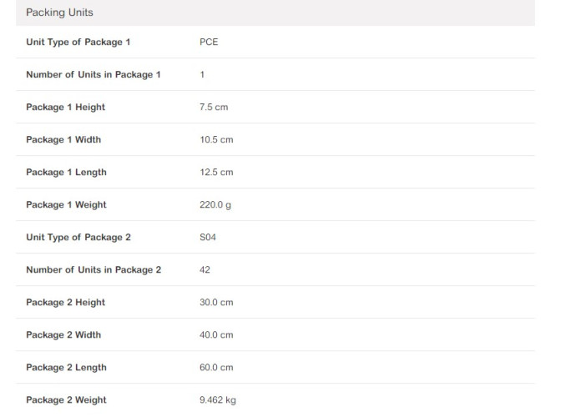
Task: Click the Packing Units section header
Action: (59, 13)
